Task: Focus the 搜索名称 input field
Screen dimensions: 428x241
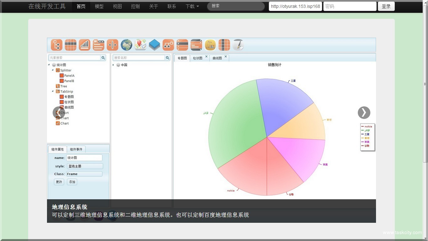Action: pyautogui.click(x=139, y=58)
